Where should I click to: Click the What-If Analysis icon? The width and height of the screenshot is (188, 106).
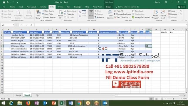point(155,12)
